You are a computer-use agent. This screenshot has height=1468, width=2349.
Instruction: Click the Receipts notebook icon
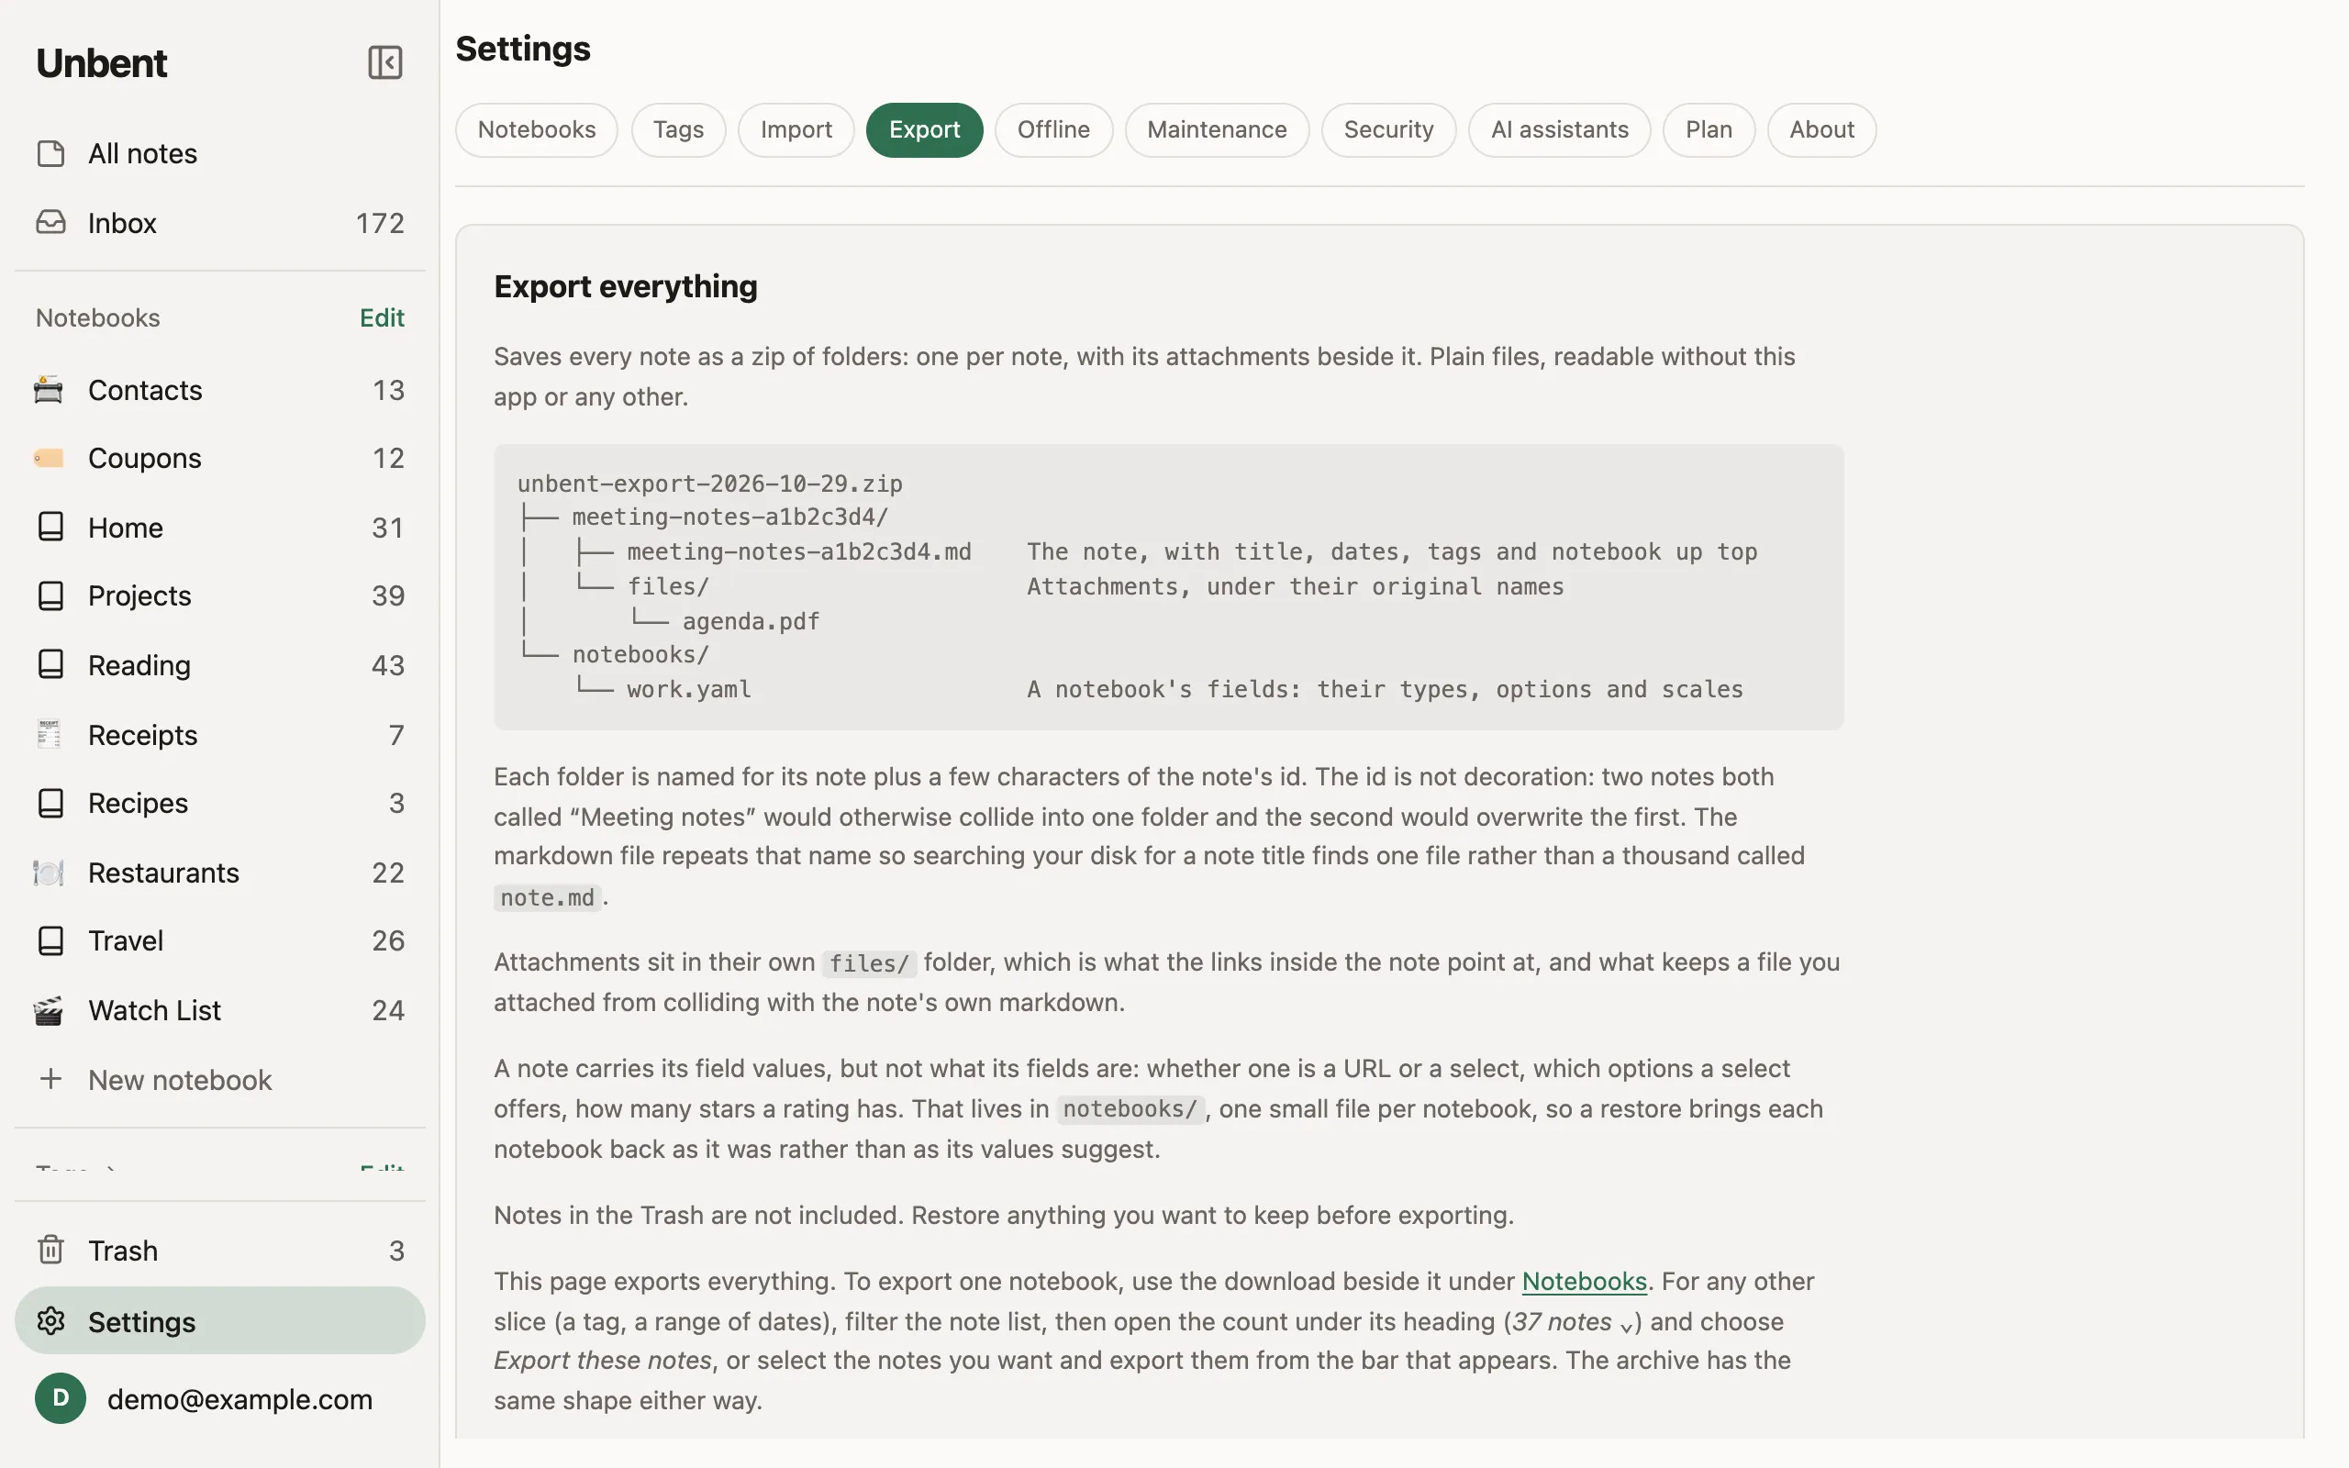[49, 735]
